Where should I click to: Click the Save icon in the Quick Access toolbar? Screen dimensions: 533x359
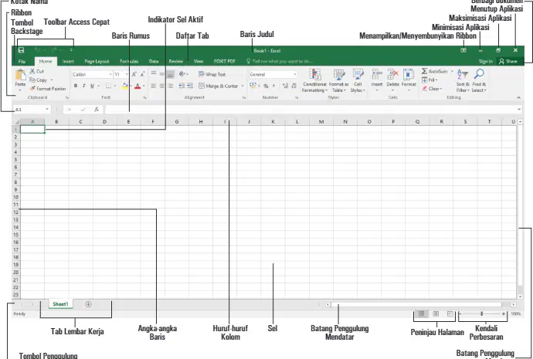(x=21, y=50)
